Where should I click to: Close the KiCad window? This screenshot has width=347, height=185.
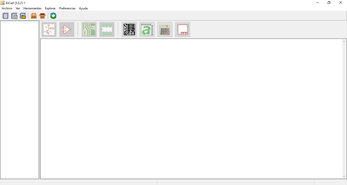(x=341, y=3)
